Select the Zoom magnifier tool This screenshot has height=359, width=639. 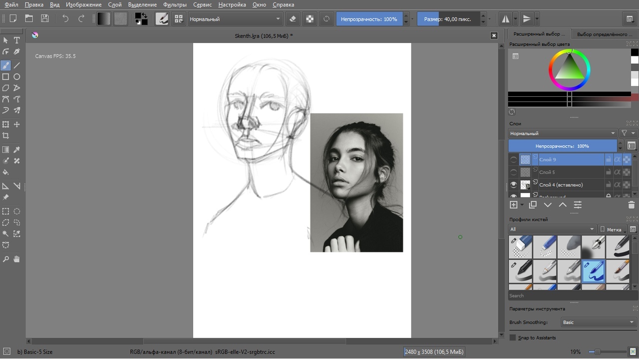[5, 259]
